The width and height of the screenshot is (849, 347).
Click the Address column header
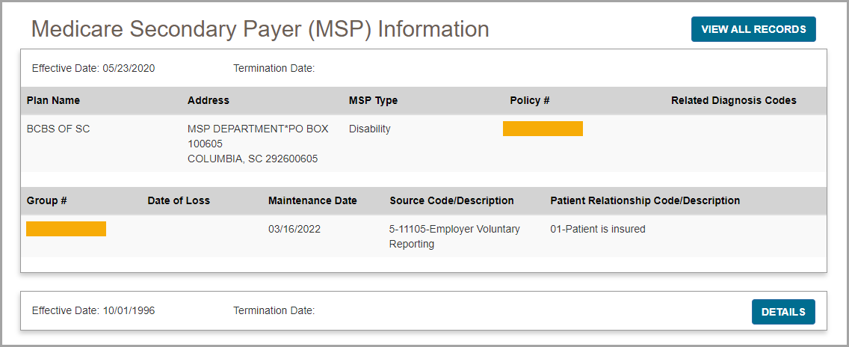click(209, 100)
